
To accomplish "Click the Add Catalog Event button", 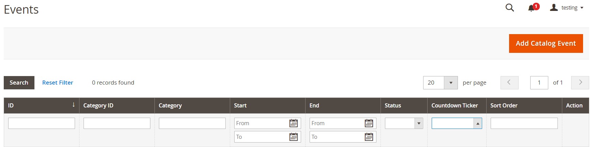I will (546, 43).
